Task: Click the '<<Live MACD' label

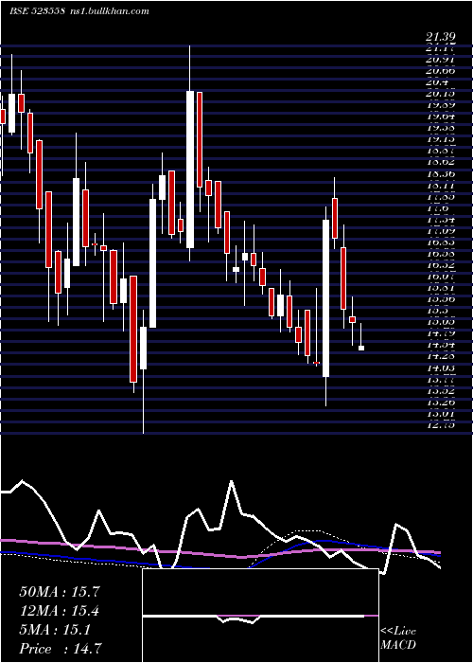Action: coord(398,638)
